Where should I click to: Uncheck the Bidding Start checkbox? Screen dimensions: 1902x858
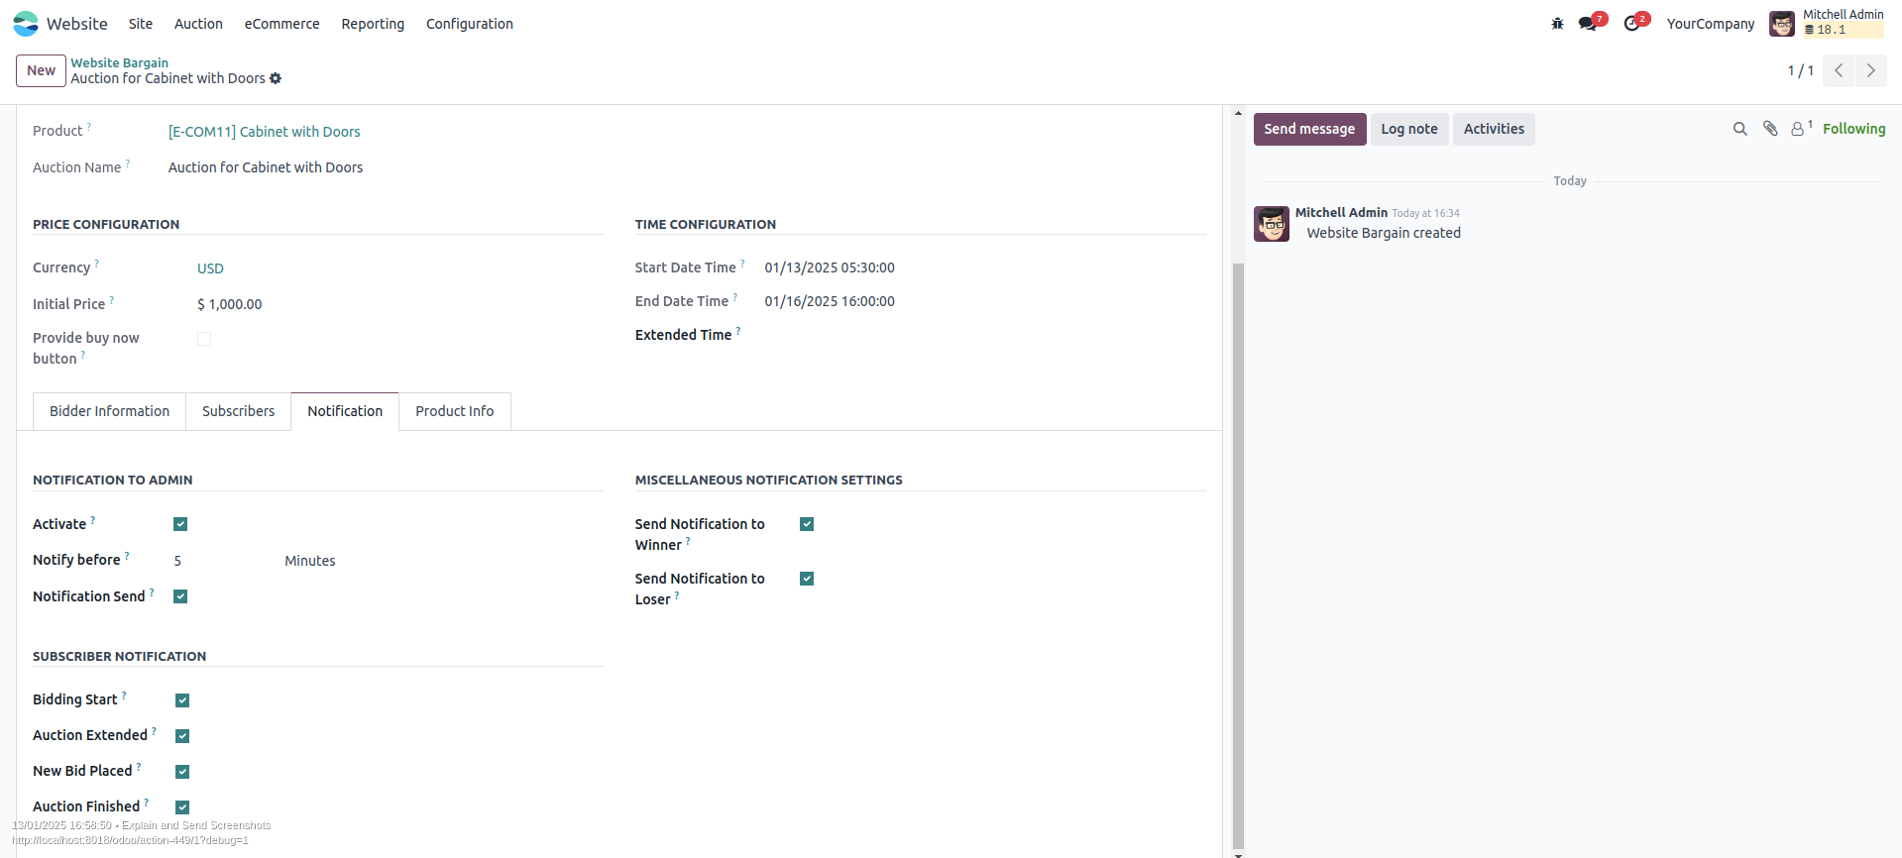click(182, 700)
